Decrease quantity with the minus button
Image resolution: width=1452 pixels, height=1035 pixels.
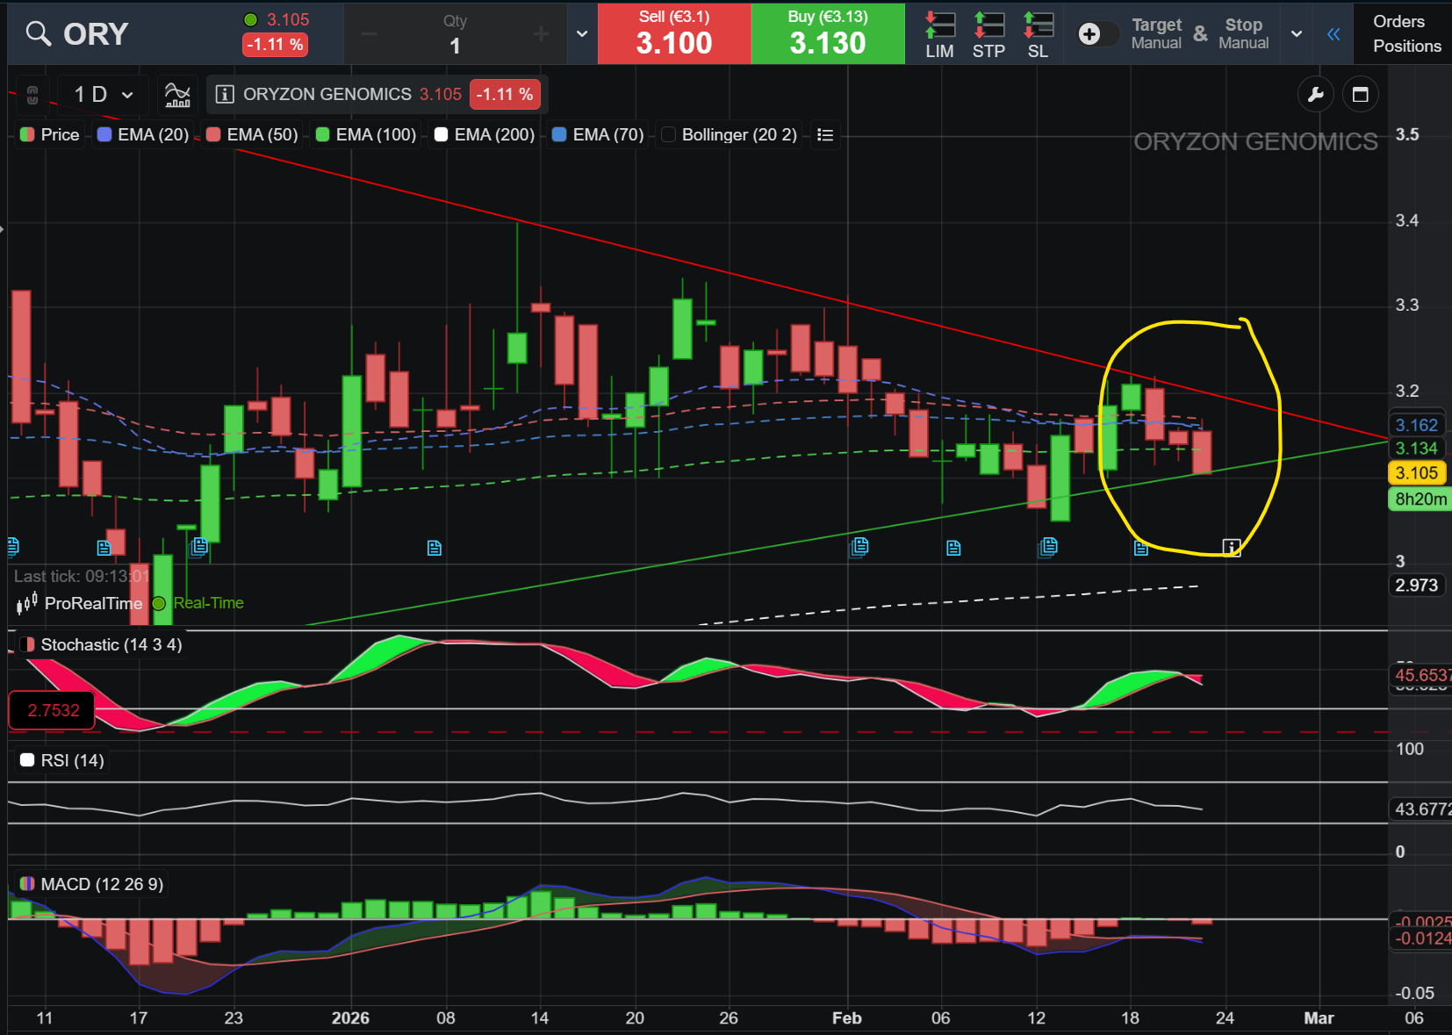coord(369,34)
